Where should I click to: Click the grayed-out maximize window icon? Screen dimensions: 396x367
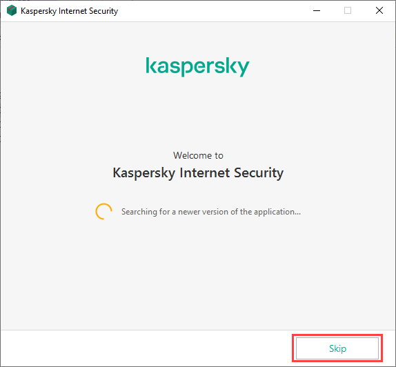(348, 10)
